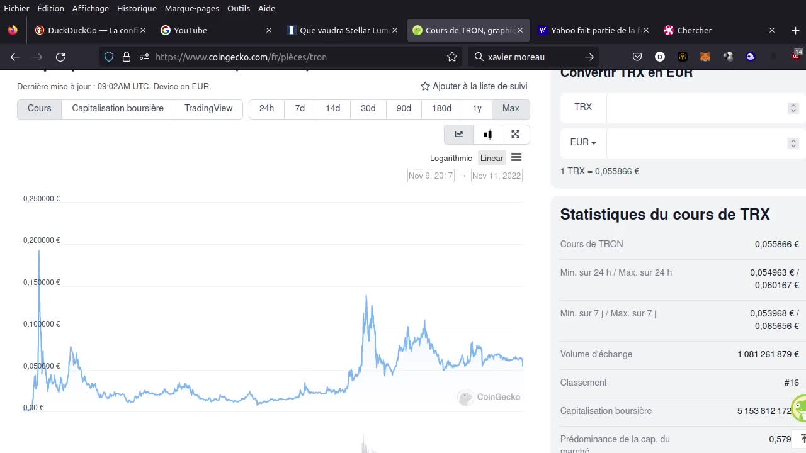Image resolution: width=806 pixels, height=453 pixels.
Task: Switch to the Yahoo tab
Action: (594, 30)
